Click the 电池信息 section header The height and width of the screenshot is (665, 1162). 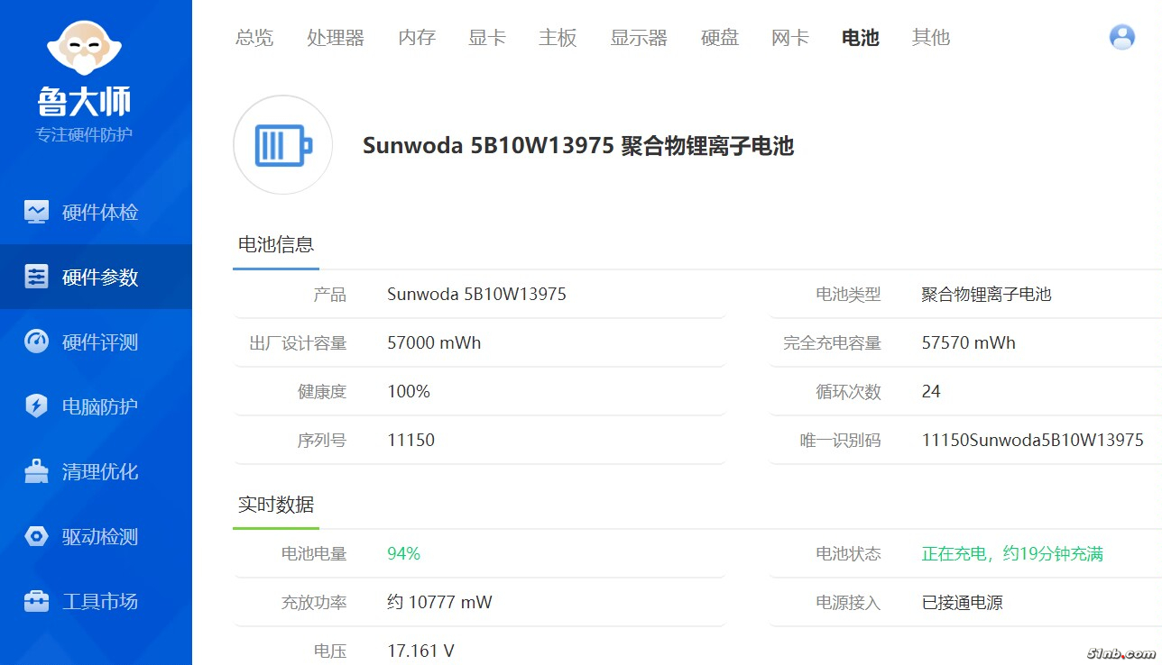click(x=276, y=244)
